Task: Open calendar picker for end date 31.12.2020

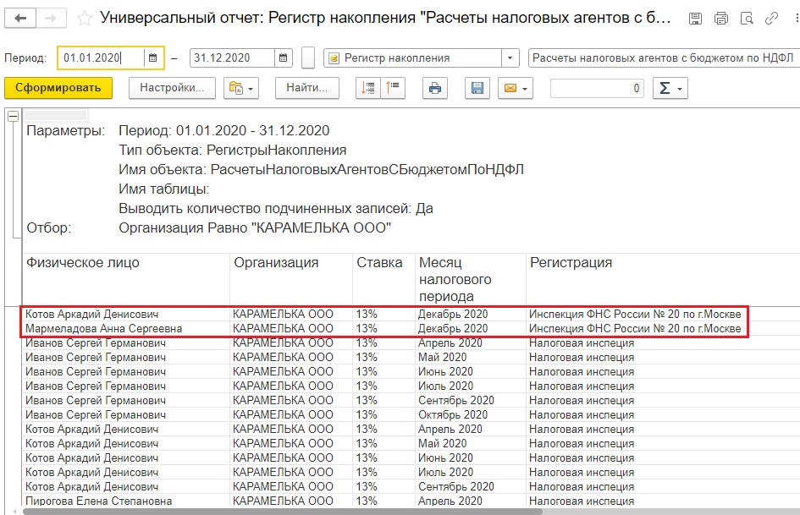Action: [283, 58]
